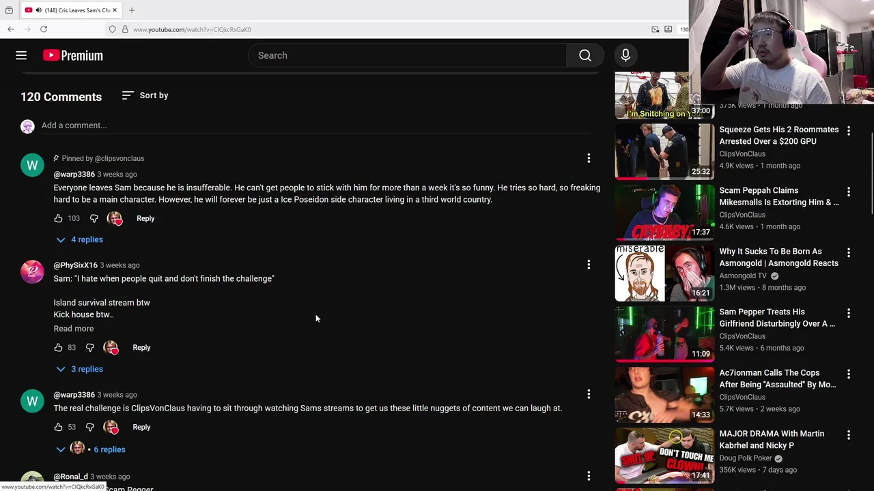Start voice search with microphone icon
874x491 pixels.
click(625, 55)
